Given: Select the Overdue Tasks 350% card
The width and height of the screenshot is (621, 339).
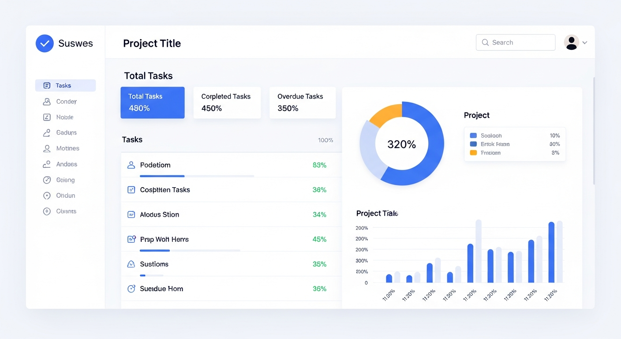Looking at the screenshot, I should click(x=303, y=102).
